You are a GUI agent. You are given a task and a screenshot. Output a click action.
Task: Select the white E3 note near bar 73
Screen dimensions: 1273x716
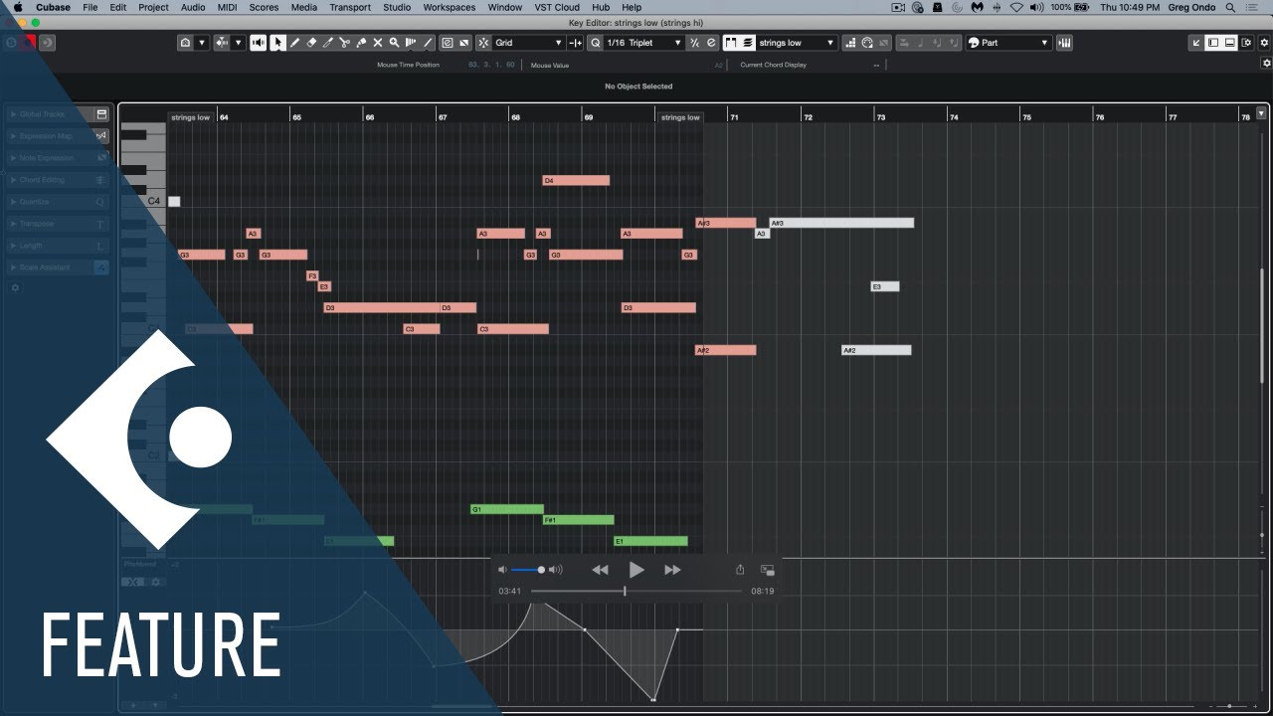coord(885,286)
